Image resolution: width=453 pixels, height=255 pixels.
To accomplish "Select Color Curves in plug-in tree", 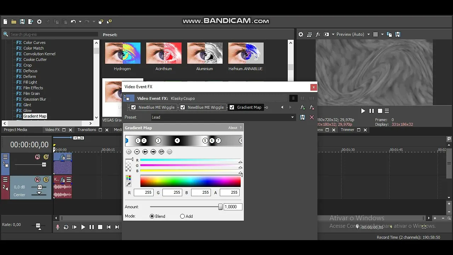I will (x=34, y=42).
